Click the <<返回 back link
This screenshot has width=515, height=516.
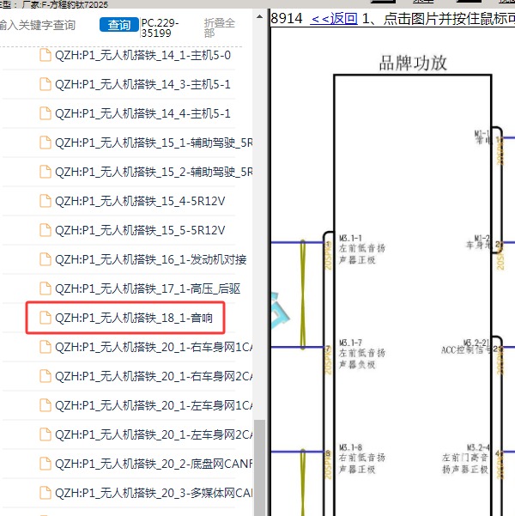click(334, 18)
